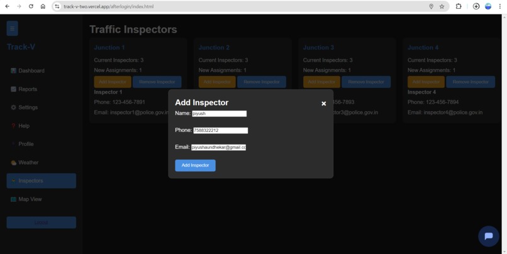Click the Weather sun-cloud icon

pyautogui.click(x=13, y=163)
